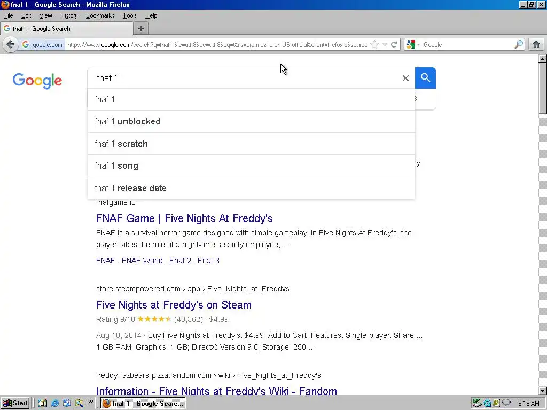Viewport: 547px width, 410px height.
Task: Open 'FNAF Game | Five Nights At Freddy's' result
Action: coord(184,218)
